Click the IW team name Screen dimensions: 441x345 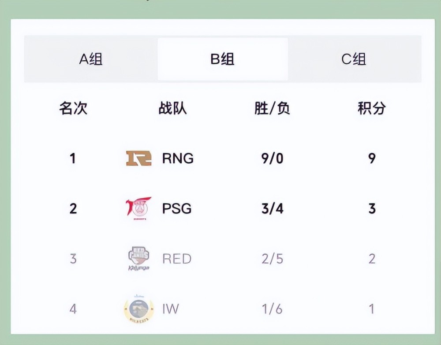(170, 308)
